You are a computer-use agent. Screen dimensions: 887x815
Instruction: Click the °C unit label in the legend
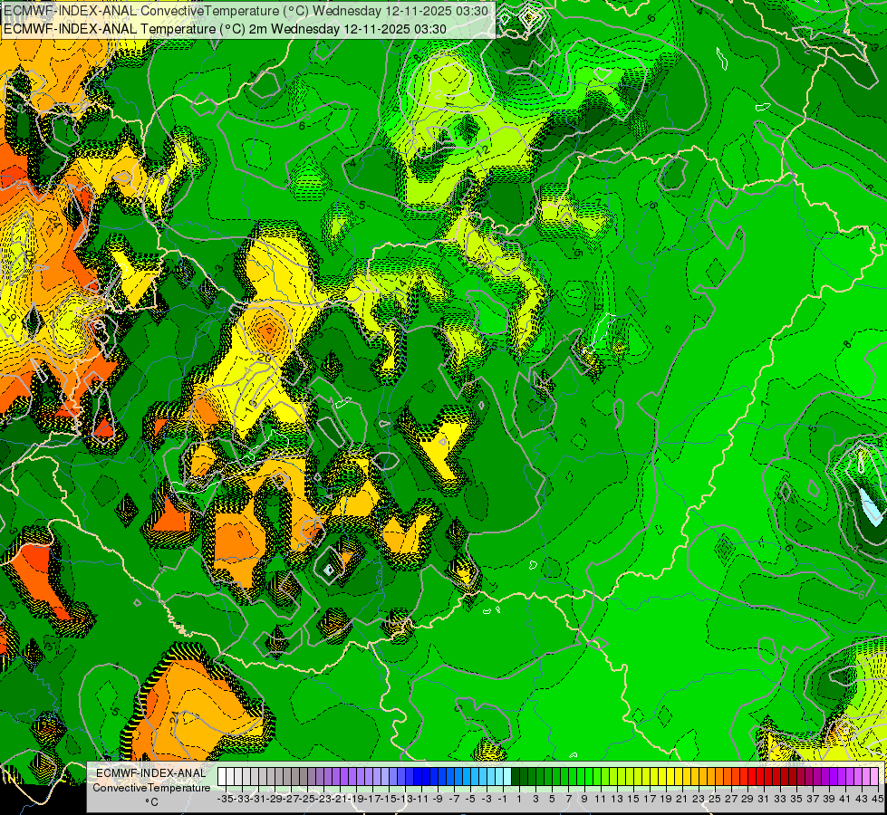[x=151, y=802]
